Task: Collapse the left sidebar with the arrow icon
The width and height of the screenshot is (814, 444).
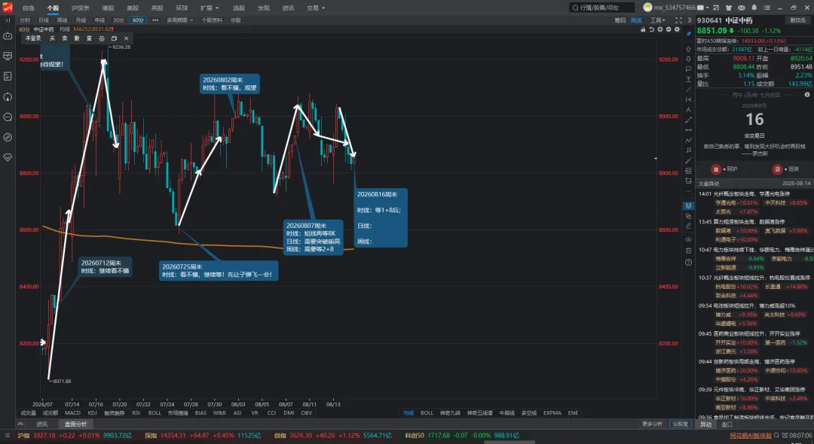Action: [8, 20]
